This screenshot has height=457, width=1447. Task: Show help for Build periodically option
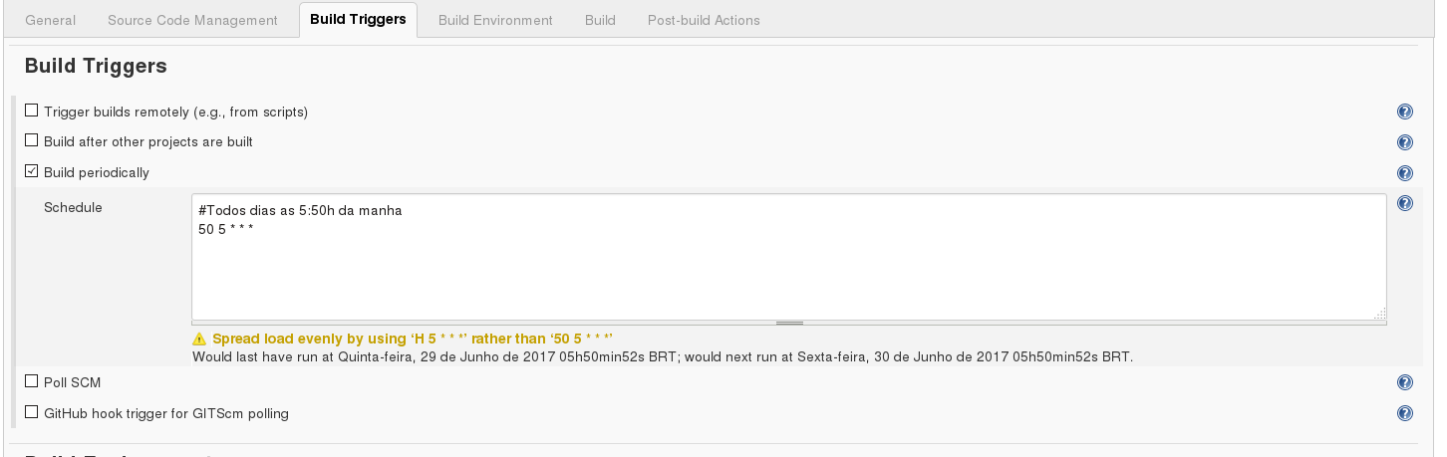[1405, 173]
